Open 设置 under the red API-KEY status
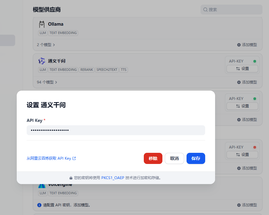 pos(242,155)
